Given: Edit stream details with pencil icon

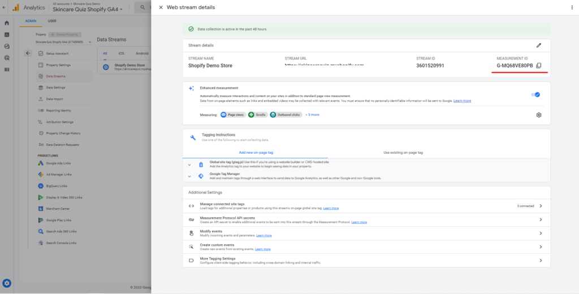Looking at the screenshot, I should (539, 45).
